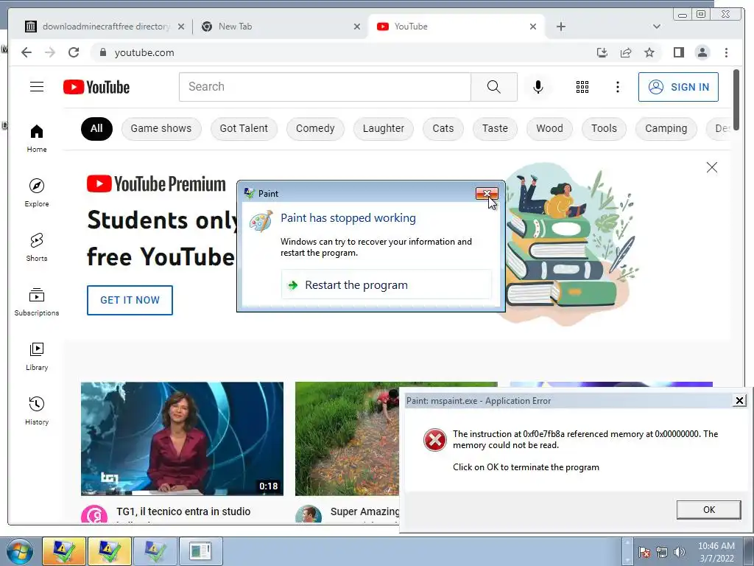Image resolution: width=754 pixels, height=566 pixels.
Task: Select the Tools chip
Action: pyautogui.click(x=604, y=128)
